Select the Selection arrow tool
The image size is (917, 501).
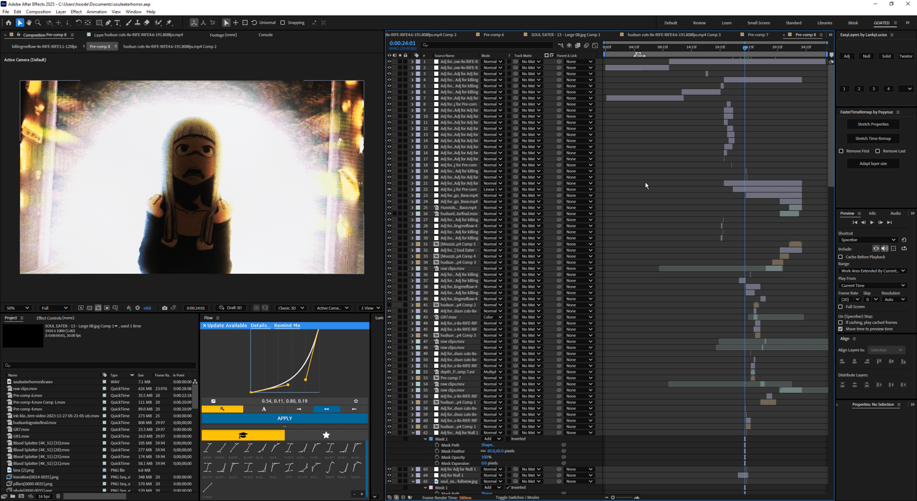[20, 23]
